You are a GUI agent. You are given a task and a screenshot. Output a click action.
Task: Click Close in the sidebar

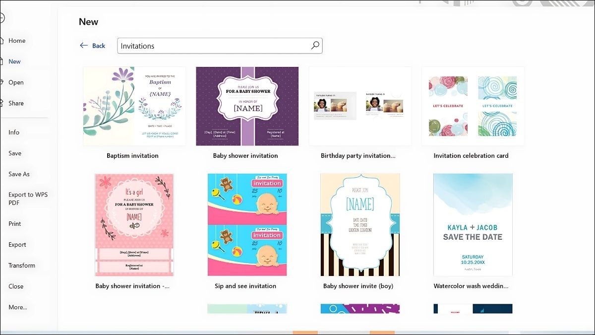(x=16, y=286)
